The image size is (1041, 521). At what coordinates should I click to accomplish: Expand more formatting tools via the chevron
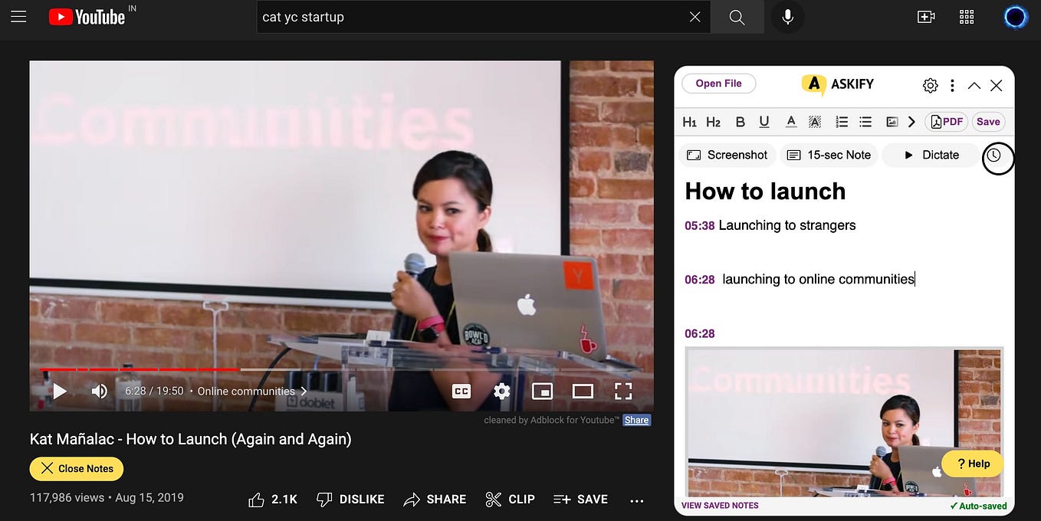(911, 121)
